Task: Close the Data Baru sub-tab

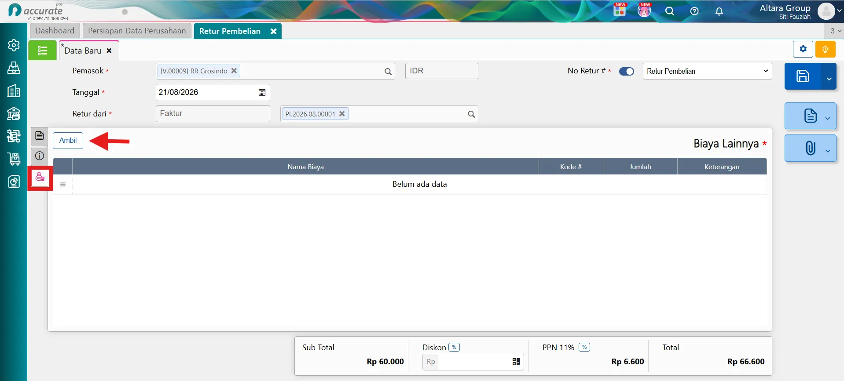Action: (109, 51)
